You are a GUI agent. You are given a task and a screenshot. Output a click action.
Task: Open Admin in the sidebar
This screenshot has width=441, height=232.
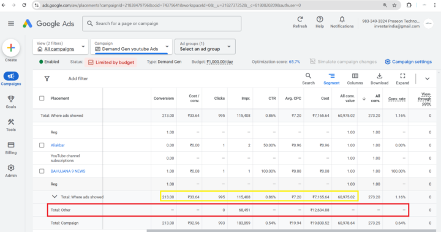click(x=11, y=171)
